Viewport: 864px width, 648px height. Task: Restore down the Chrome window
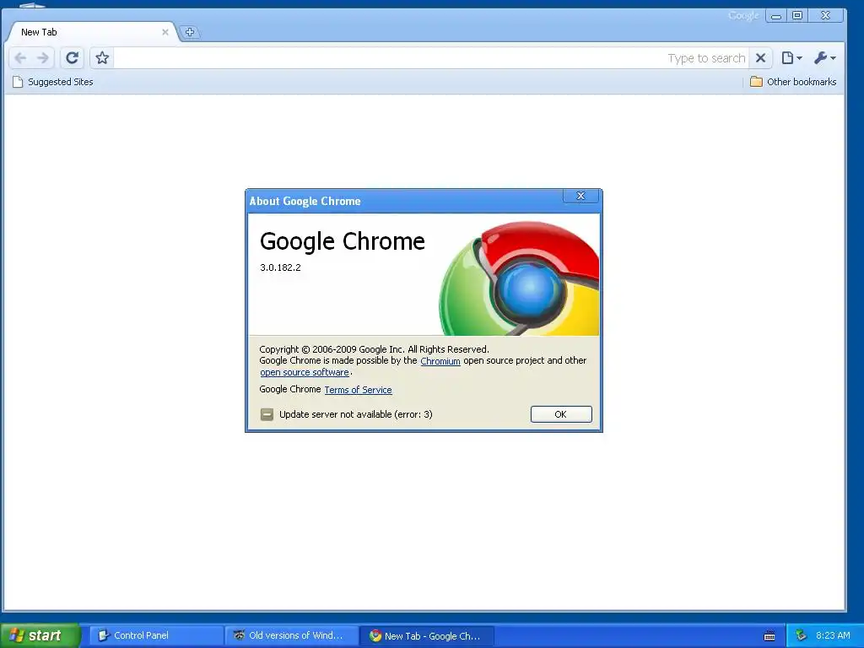coord(797,15)
